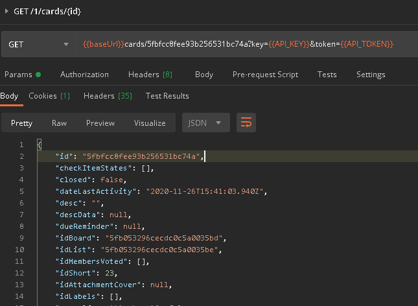Open the JSON format dropdown
This screenshot has height=306, width=418.
pos(205,123)
